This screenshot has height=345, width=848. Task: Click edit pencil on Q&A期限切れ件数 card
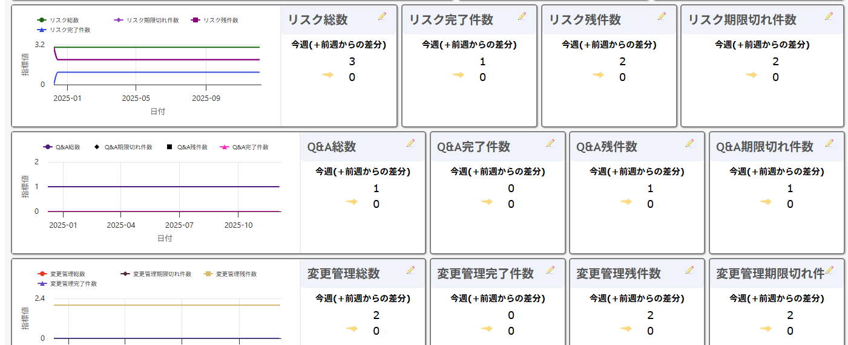(x=829, y=143)
